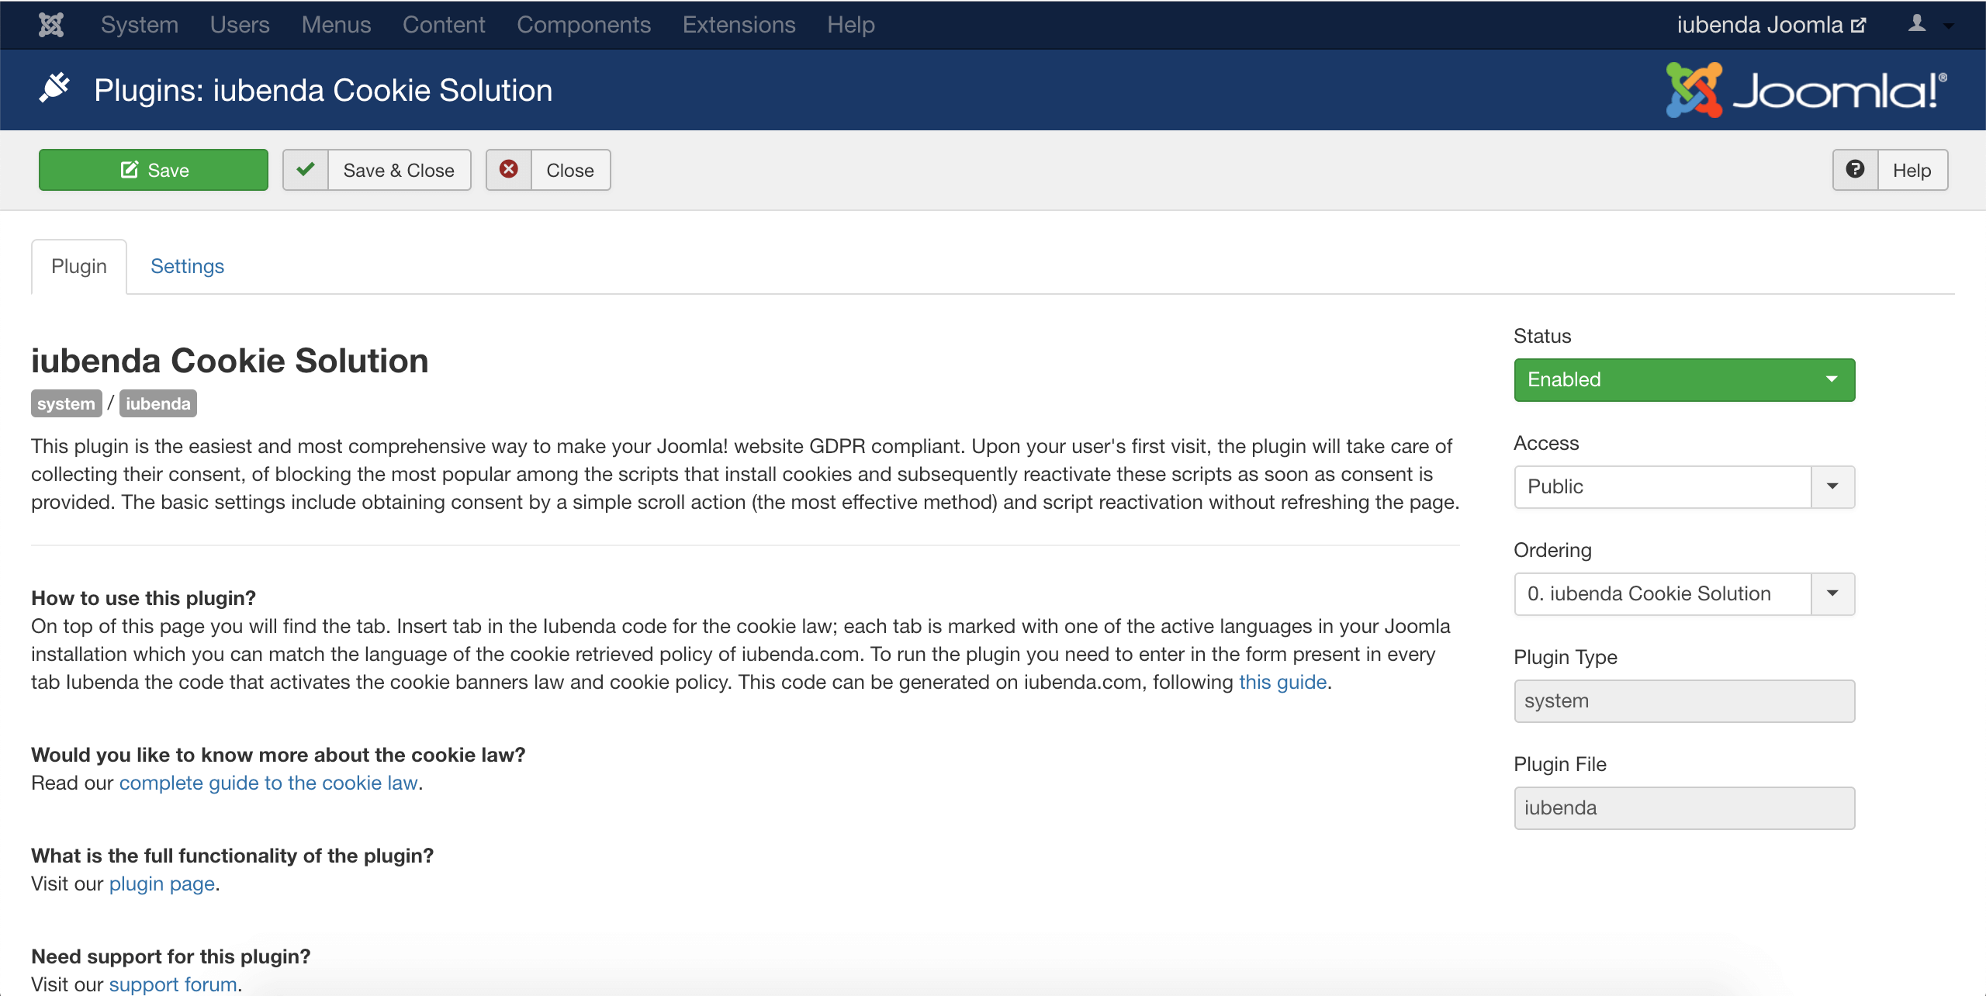Switch to the Settings tab

(x=186, y=265)
